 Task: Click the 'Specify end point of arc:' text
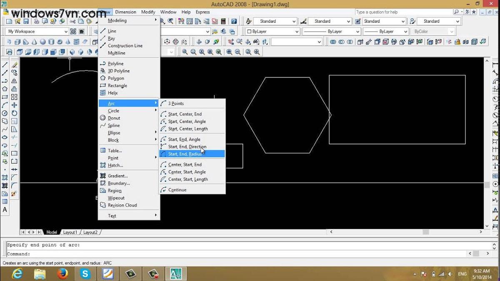coord(43,245)
